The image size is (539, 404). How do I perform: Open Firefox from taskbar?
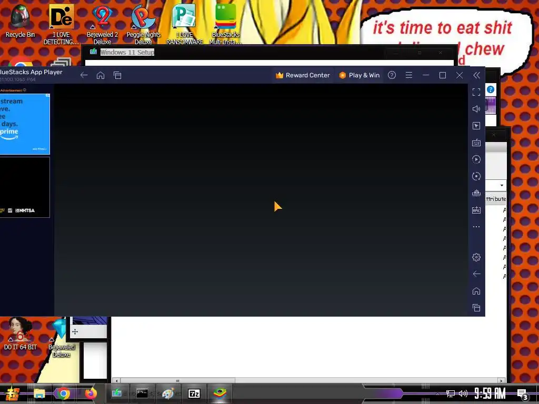click(x=91, y=393)
